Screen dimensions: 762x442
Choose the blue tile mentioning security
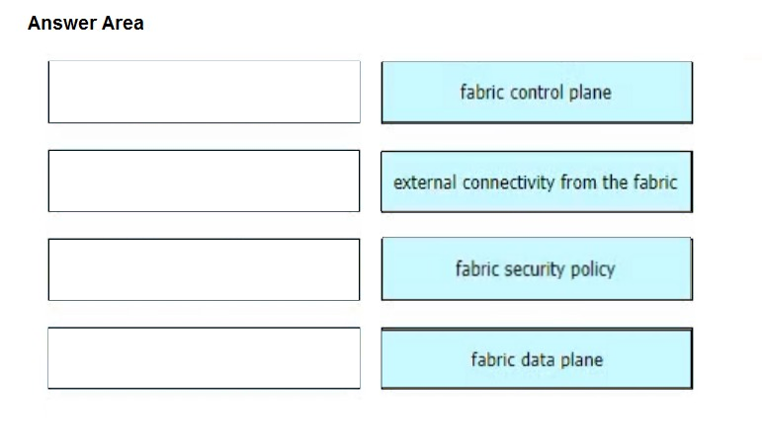pyautogui.click(x=537, y=268)
